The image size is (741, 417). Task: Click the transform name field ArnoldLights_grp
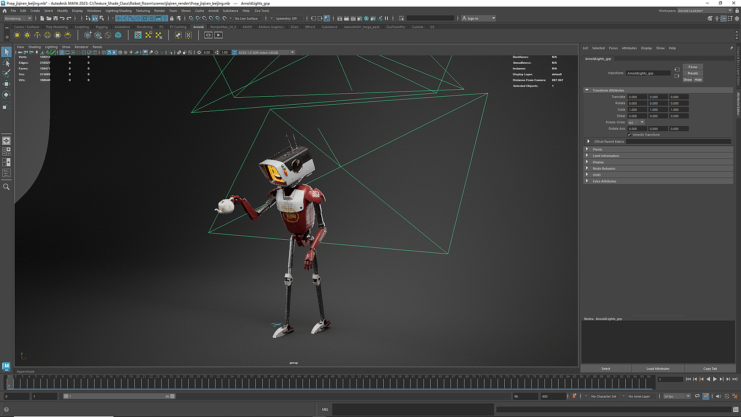click(648, 74)
